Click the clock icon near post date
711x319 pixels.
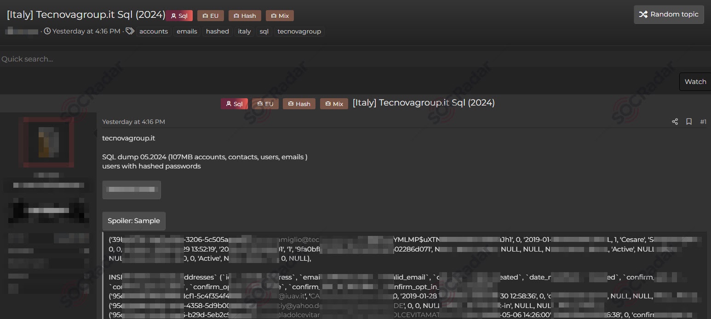(47, 31)
